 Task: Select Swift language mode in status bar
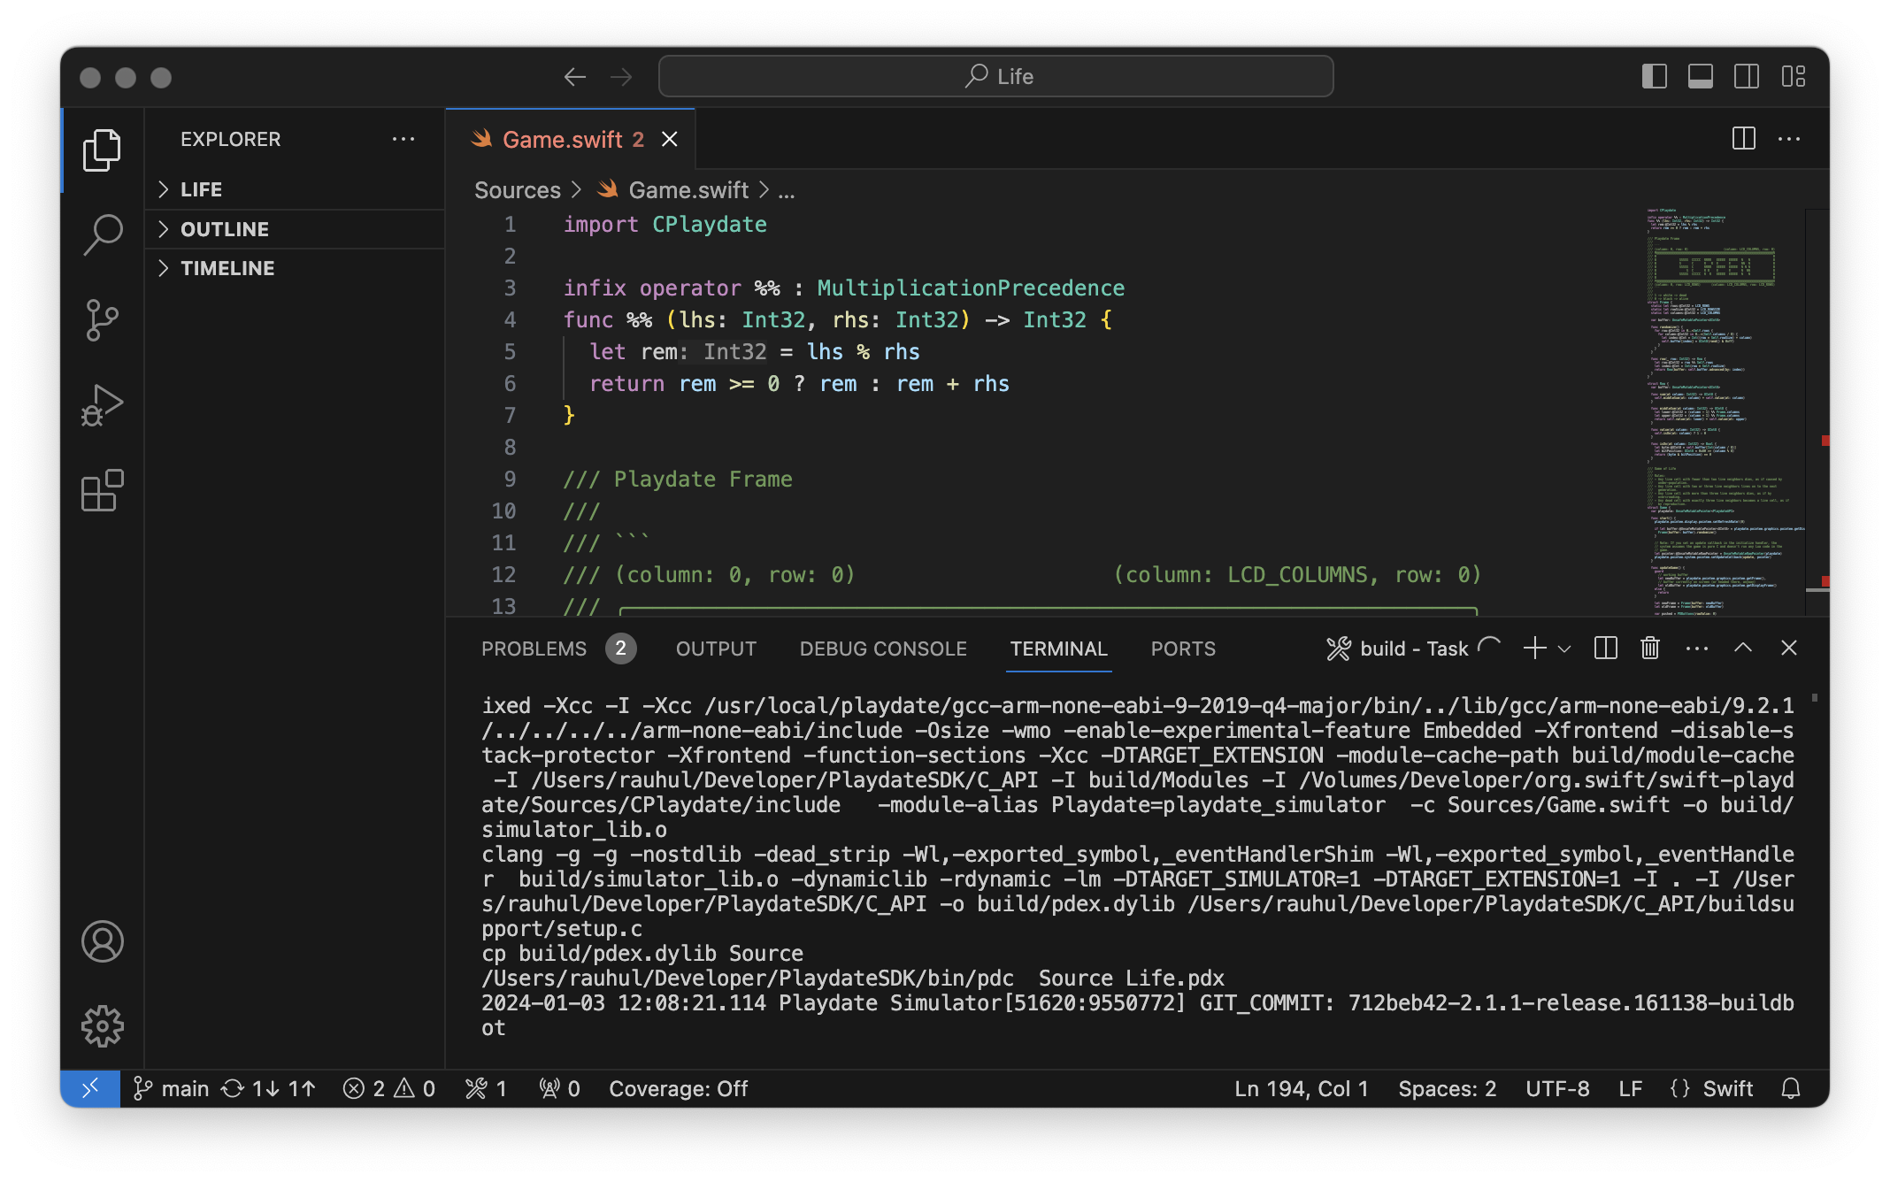coord(1728,1088)
